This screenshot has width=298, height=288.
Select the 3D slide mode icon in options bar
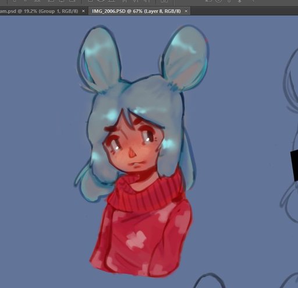point(240,1)
